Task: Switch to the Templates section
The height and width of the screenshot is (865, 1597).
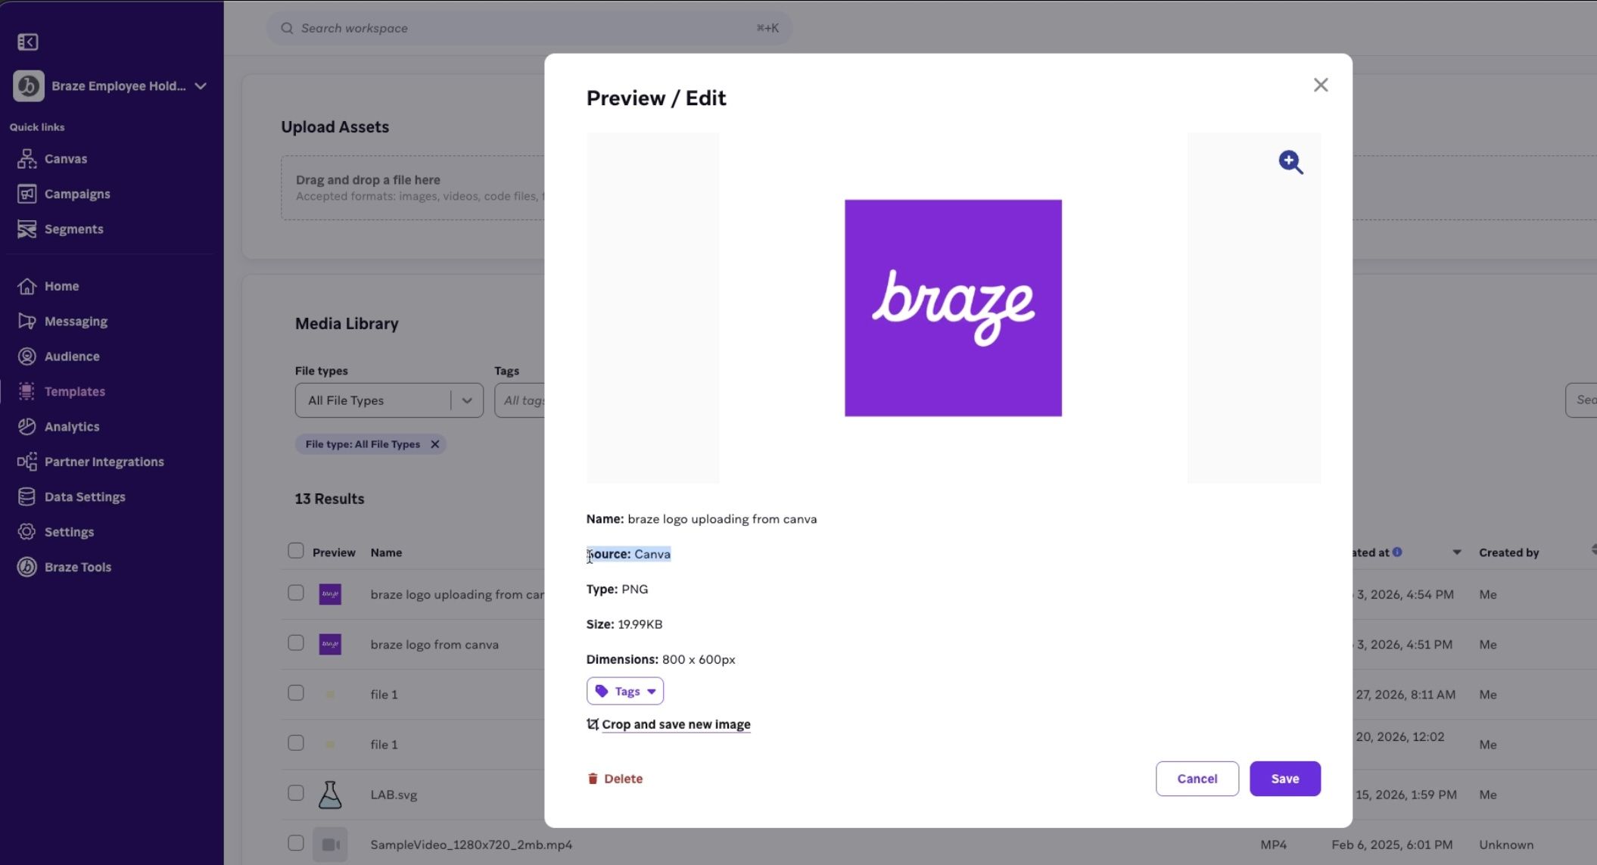Action: (73, 391)
